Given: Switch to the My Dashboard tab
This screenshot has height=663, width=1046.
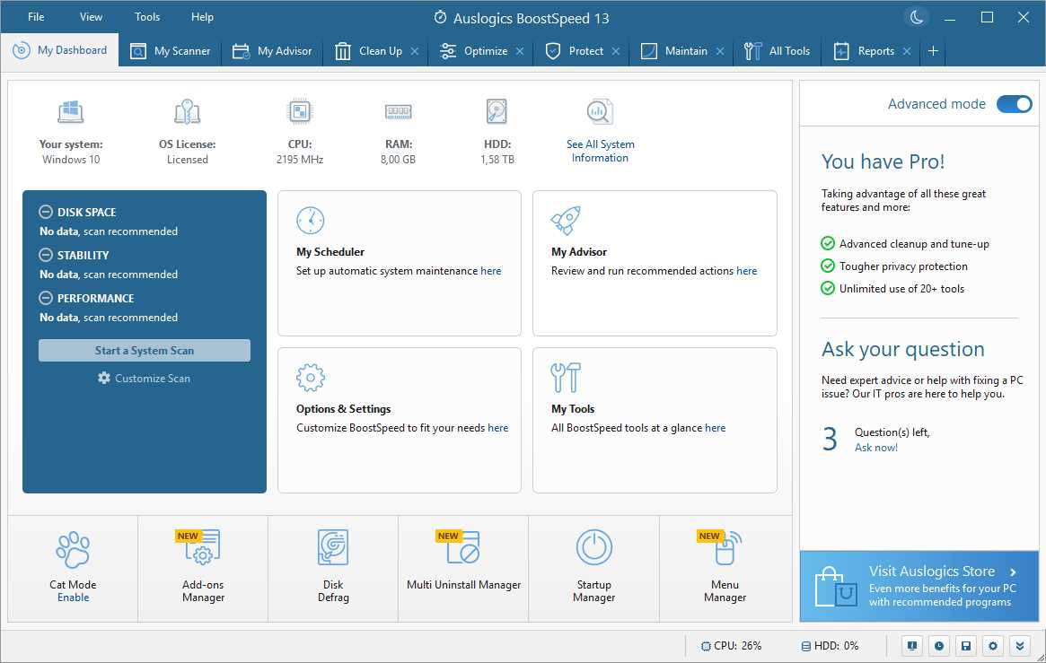Looking at the screenshot, I should click(x=60, y=50).
